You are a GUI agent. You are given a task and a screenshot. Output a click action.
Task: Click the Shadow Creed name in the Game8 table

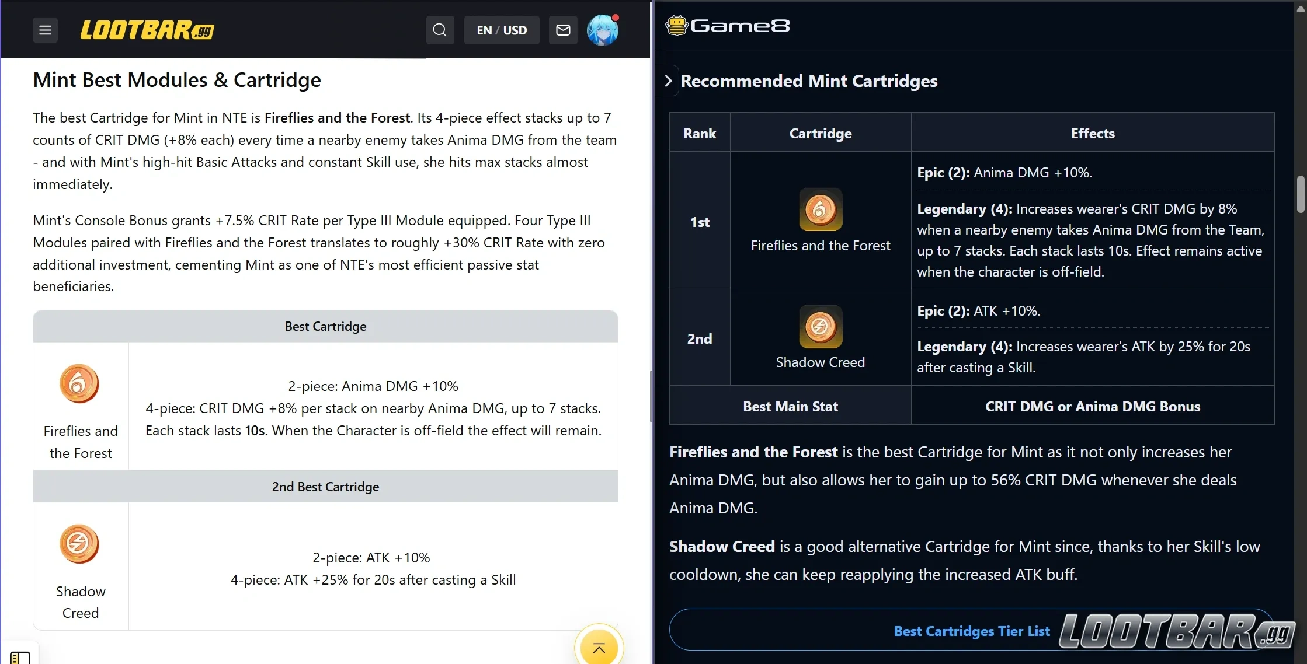[821, 362]
